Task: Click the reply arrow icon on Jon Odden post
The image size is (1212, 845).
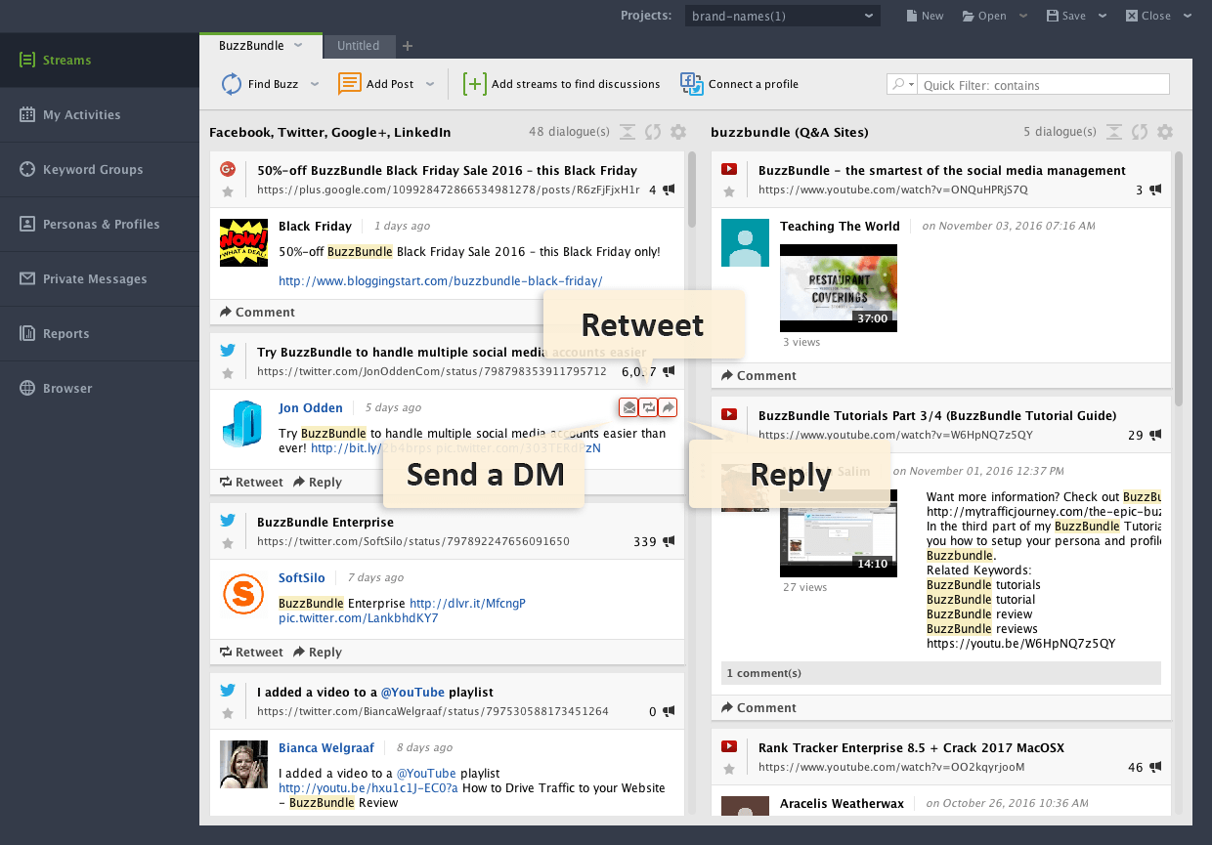Action: pyautogui.click(x=667, y=407)
